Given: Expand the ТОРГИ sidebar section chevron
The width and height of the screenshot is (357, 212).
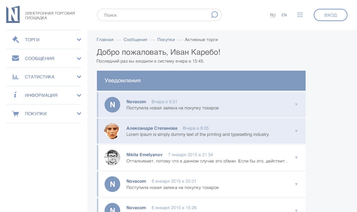Looking at the screenshot, I should point(79,40).
